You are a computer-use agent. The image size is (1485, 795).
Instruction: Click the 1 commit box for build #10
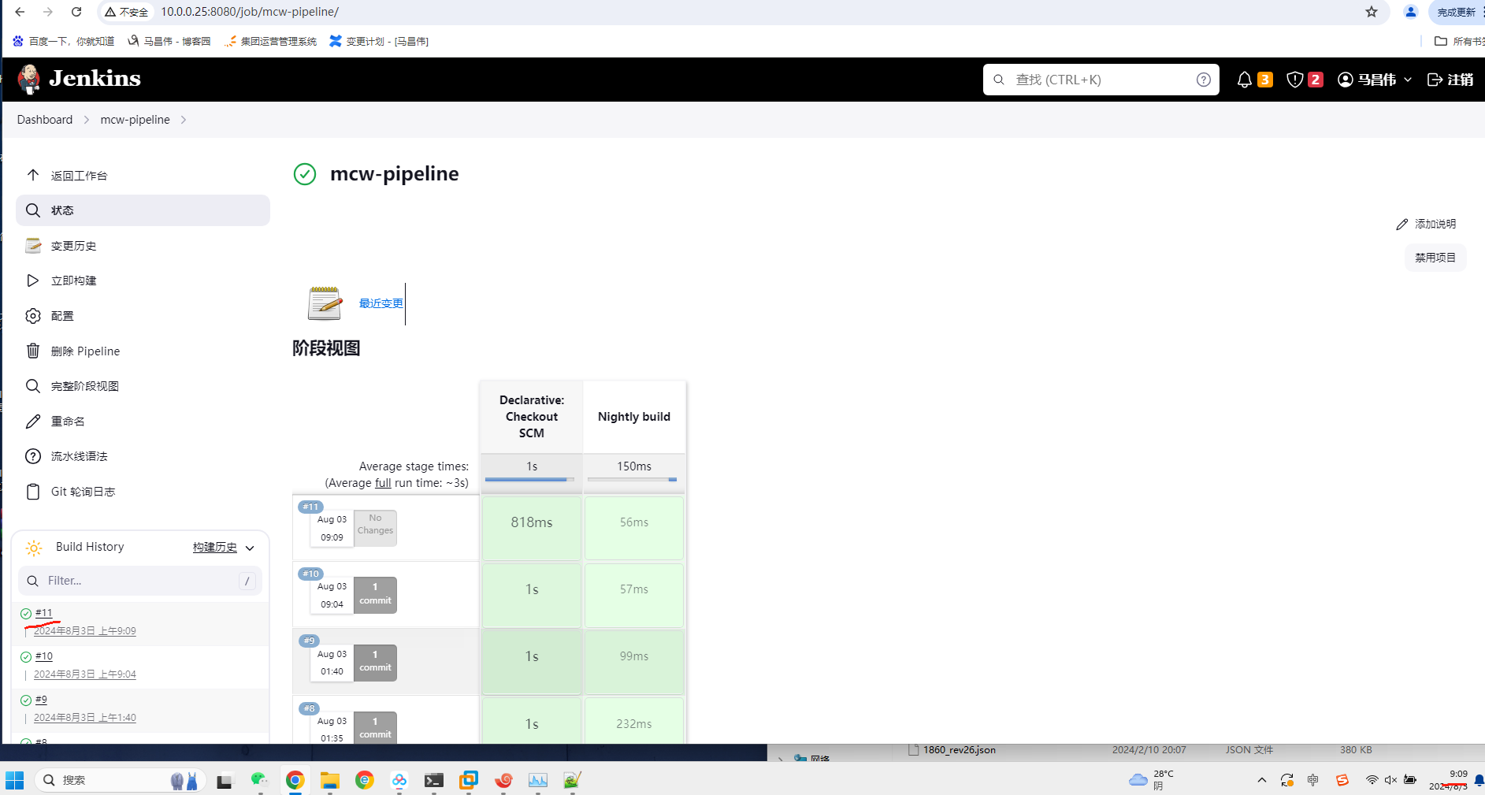[375, 595]
